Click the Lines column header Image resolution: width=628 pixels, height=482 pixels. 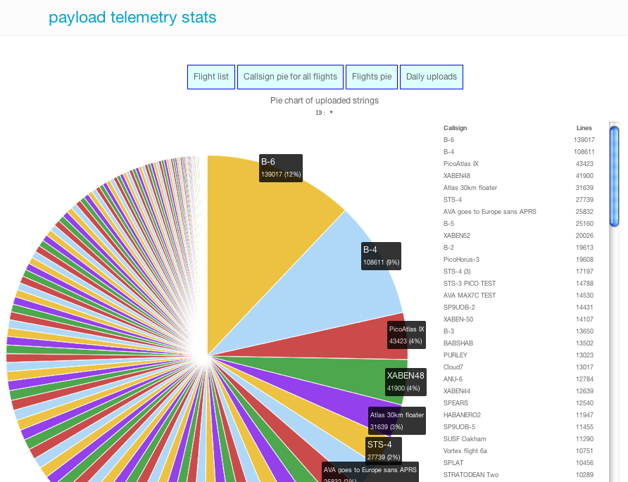click(x=584, y=128)
